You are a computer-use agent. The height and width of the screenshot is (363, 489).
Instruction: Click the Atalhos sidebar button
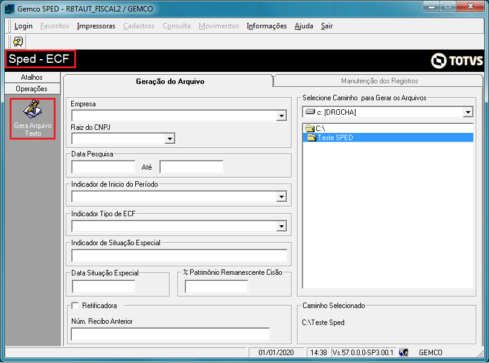tap(32, 77)
